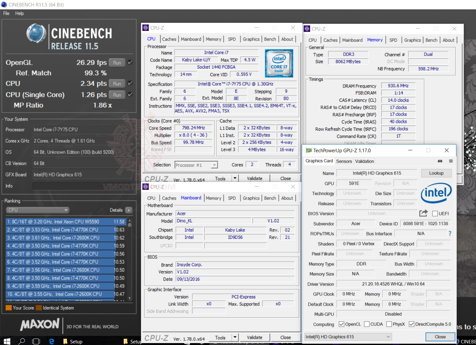Click the title bar icon of the CPU-Z Memory window
Image resolution: width=476 pixels, height=345 pixels.
[307, 29]
